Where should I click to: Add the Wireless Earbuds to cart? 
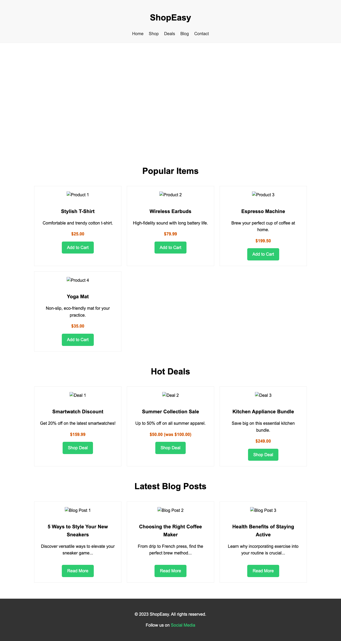click(x=170, y=247)
